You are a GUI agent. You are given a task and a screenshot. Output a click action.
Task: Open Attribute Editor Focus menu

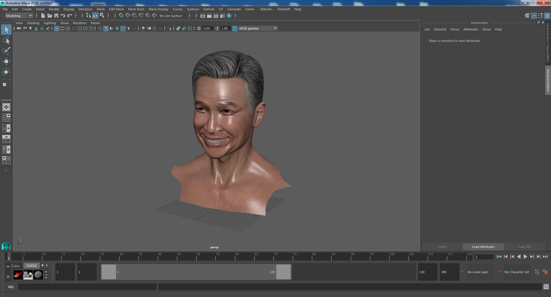click(455, 29)
